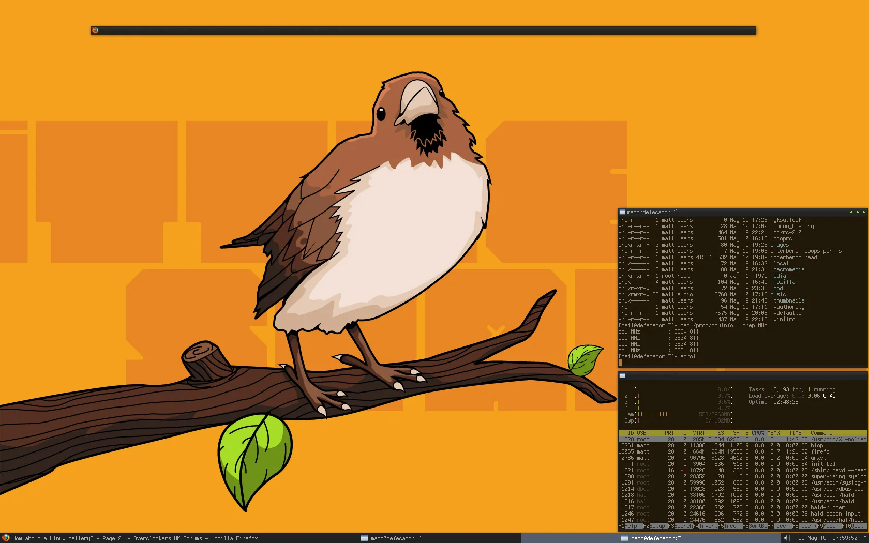This screenshot has width=869, height=543.
Task: Click F3 Search in htop
Action: click(x=680, y=526)
